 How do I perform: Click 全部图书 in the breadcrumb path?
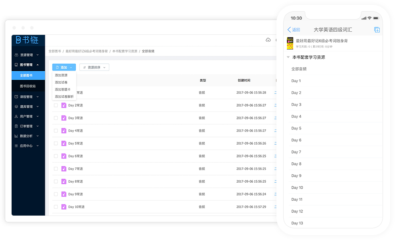pos(54,51)
